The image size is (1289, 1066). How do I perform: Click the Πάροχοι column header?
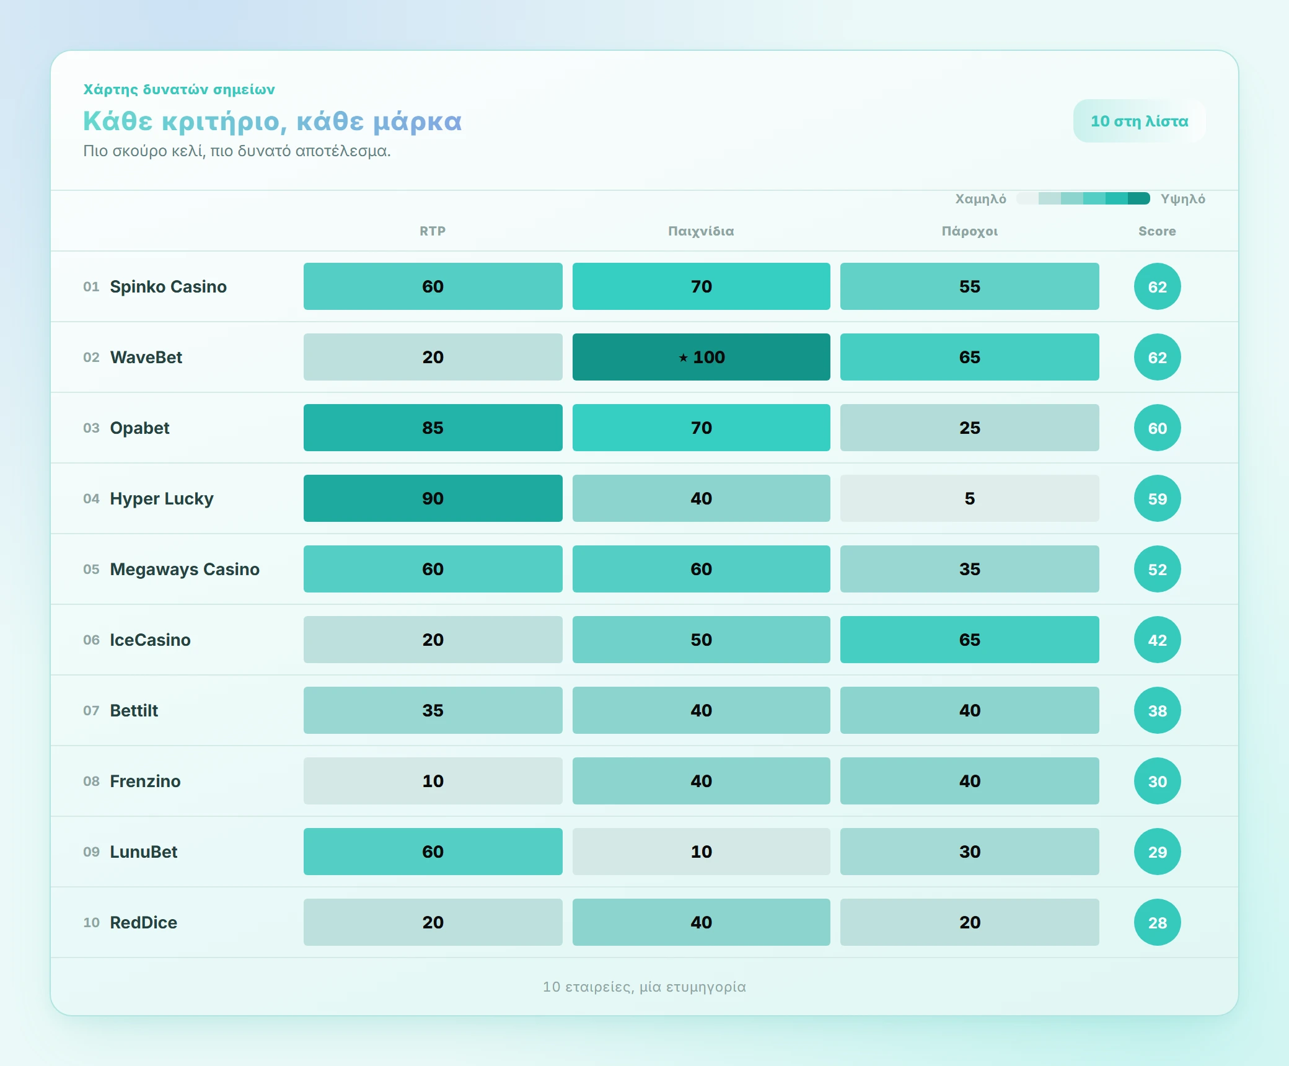click(969, 231)
